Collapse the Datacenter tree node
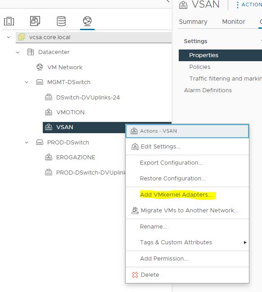The image size is (262, 292). point(18,52)
